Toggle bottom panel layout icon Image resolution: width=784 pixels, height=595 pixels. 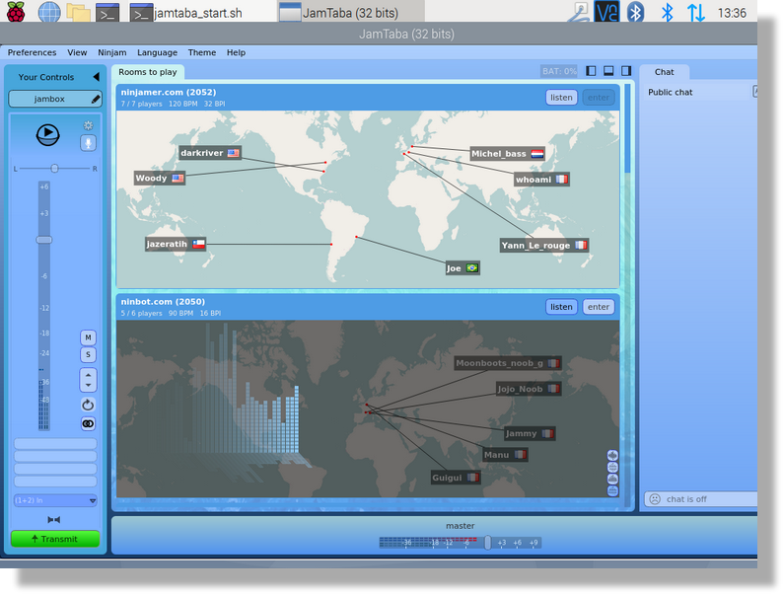tap(608, 71)
